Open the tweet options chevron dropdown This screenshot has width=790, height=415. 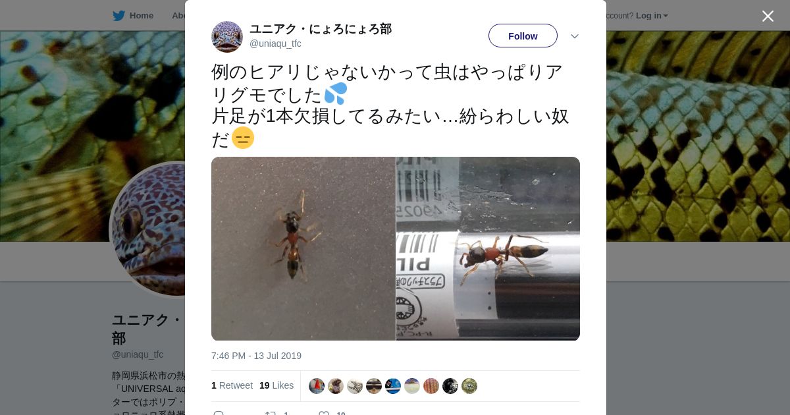pos(574,36)
